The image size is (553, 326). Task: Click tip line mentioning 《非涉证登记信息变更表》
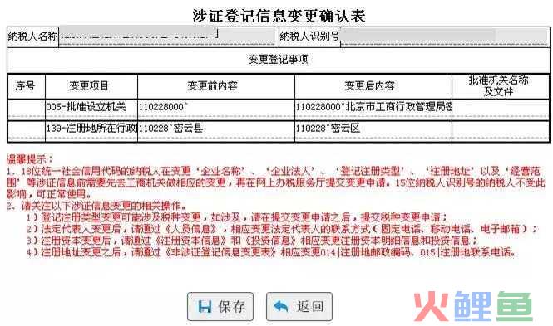pos(271,252)
